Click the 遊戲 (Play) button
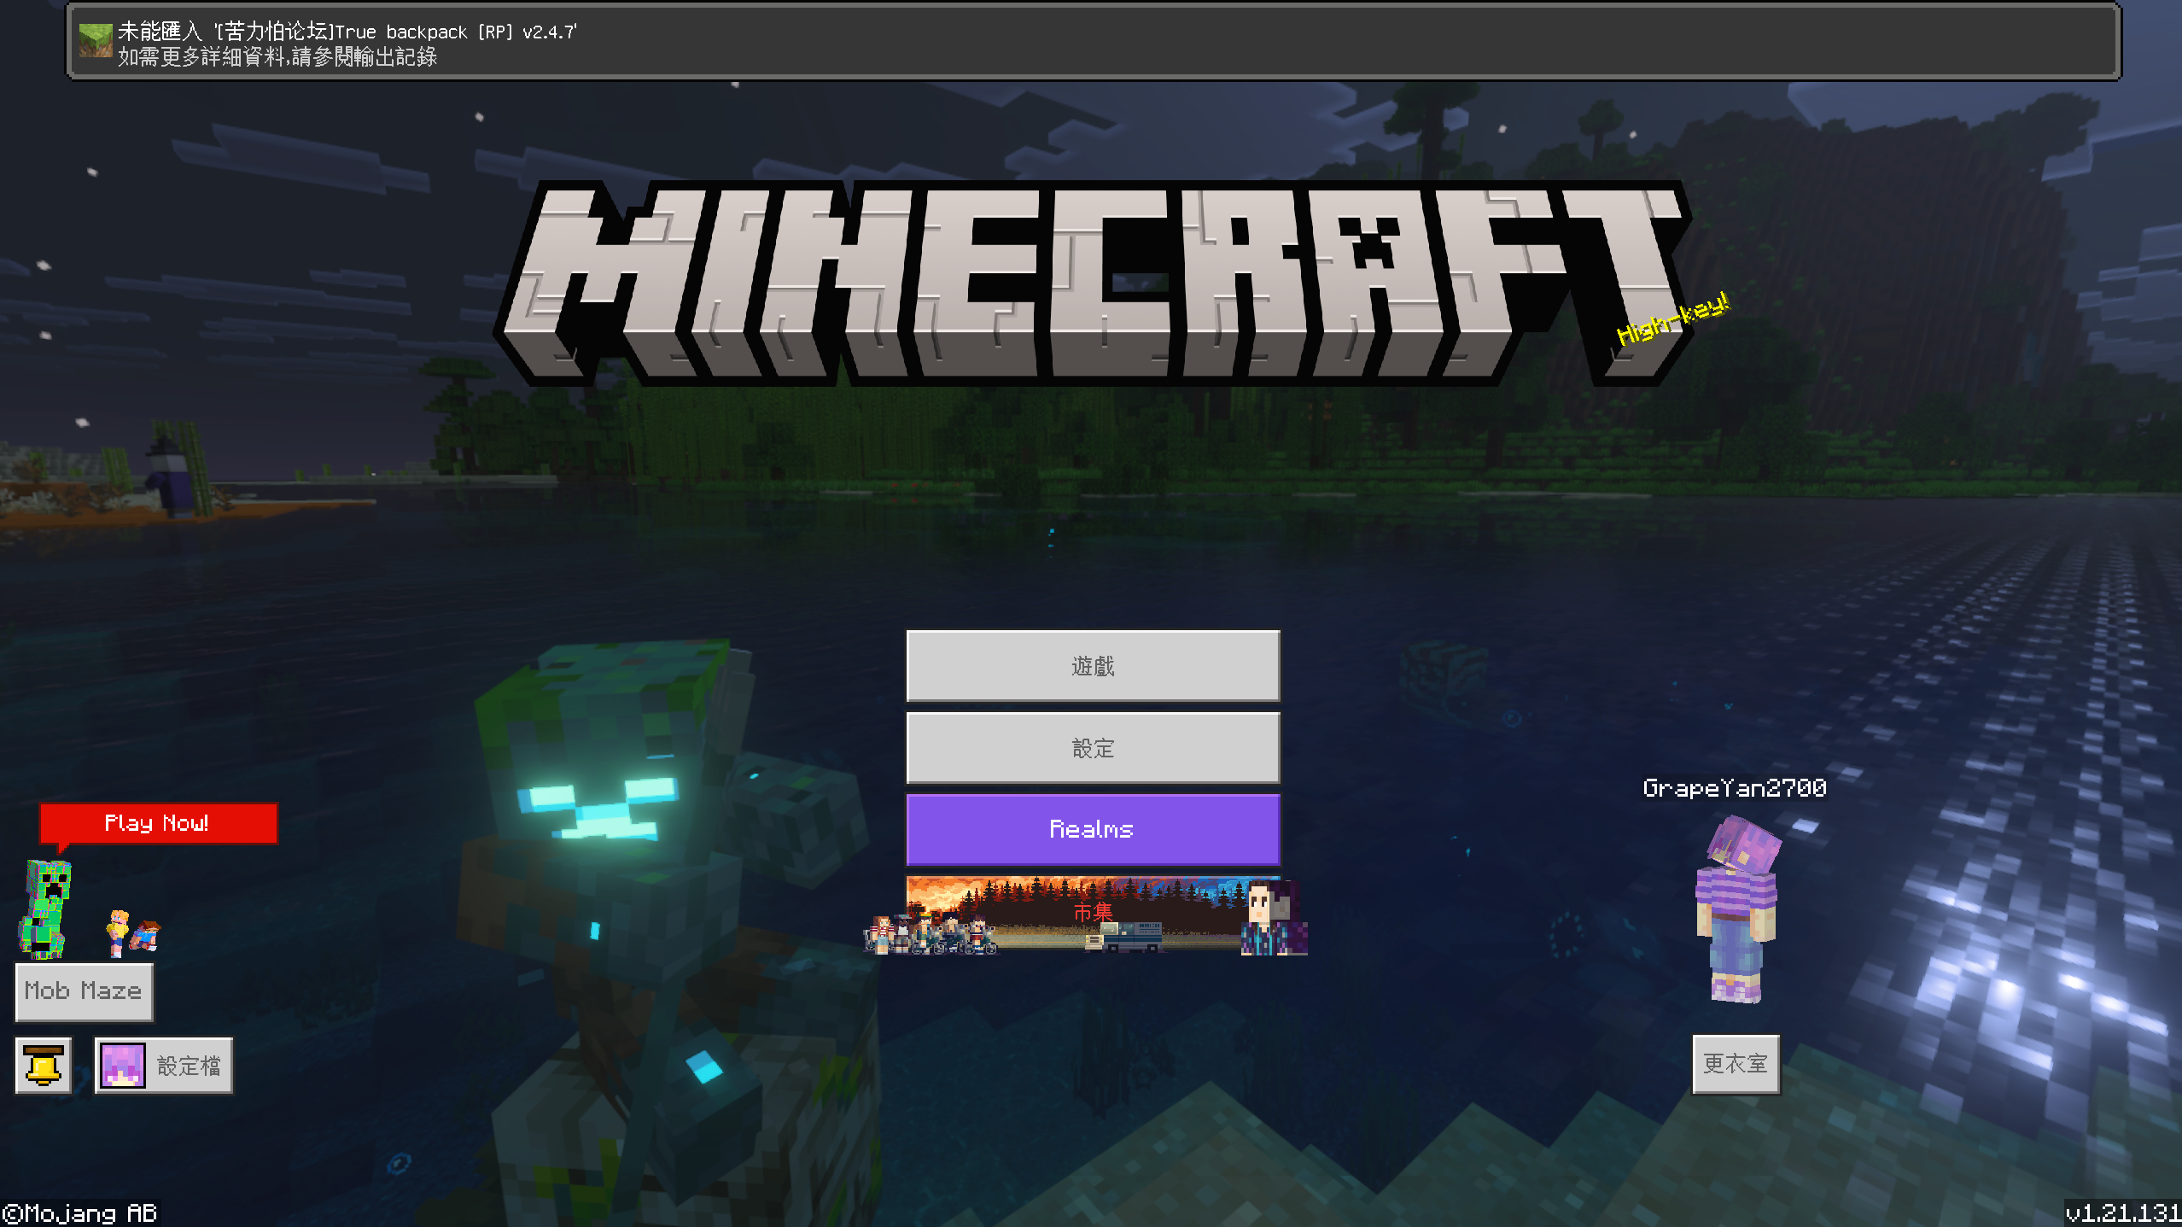This screenshot has height=1227, width=2182. 1093,666
